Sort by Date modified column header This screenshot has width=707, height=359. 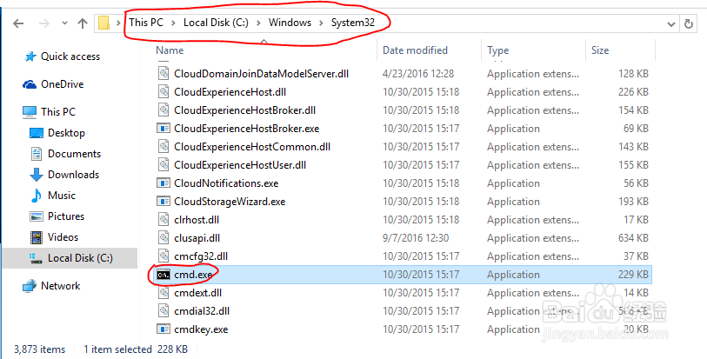[x=415, y=50]
